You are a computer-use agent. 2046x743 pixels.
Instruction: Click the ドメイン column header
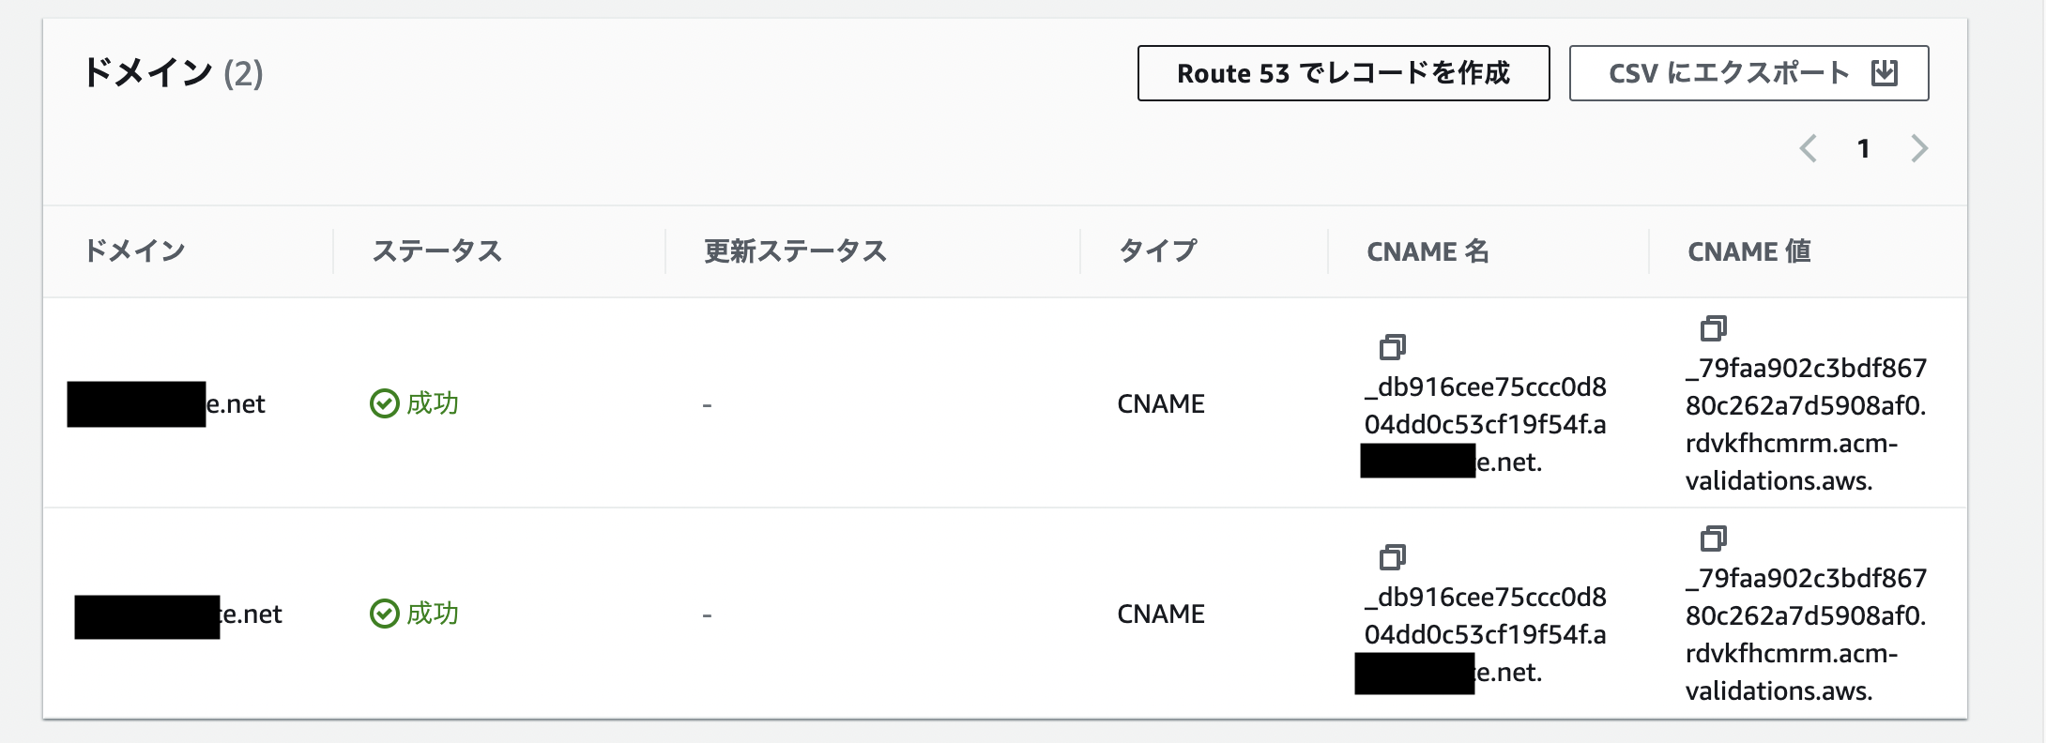(x=134, y=250)
